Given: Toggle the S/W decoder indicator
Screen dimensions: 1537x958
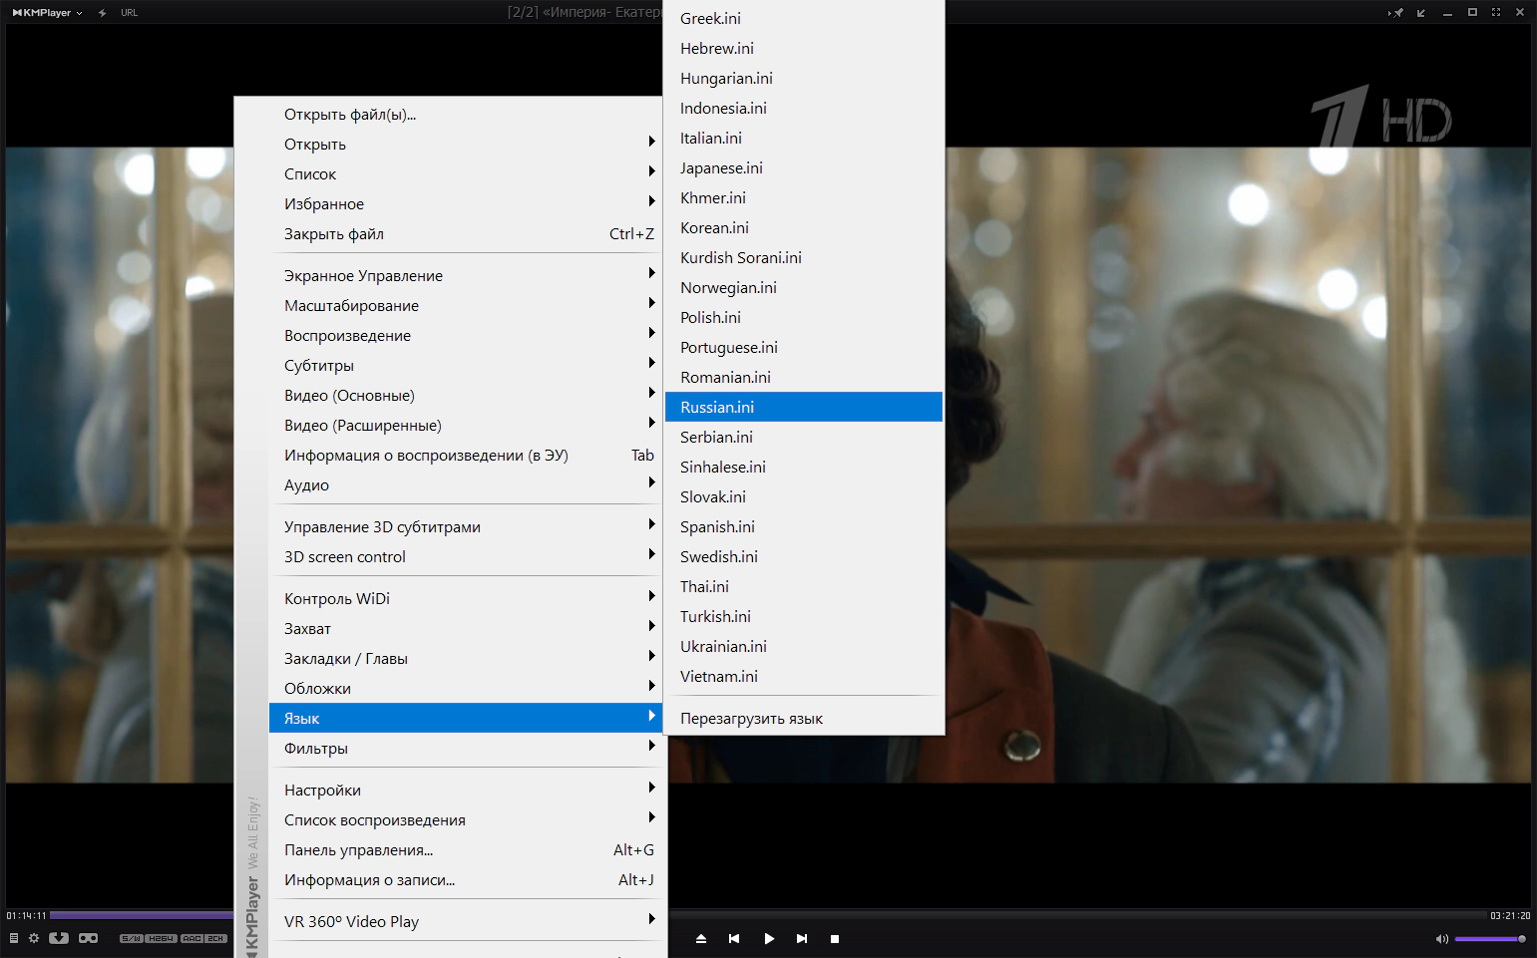Looking at the screenshot, I should pyautogui.click(x=131, y=939).
